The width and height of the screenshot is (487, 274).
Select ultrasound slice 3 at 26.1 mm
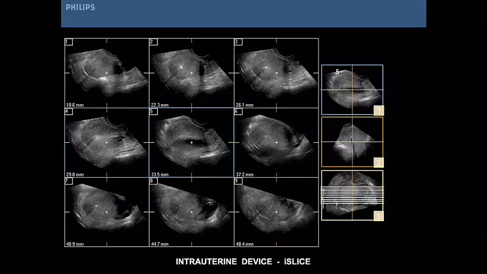[276, 73]
